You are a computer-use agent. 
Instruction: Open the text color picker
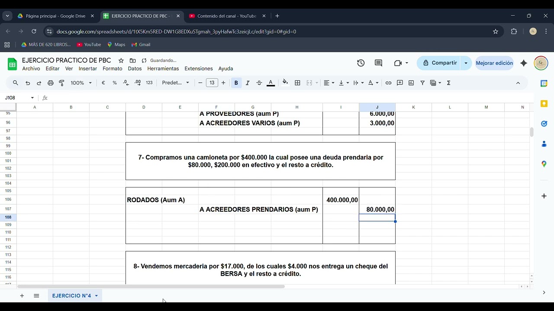[271, 83]
